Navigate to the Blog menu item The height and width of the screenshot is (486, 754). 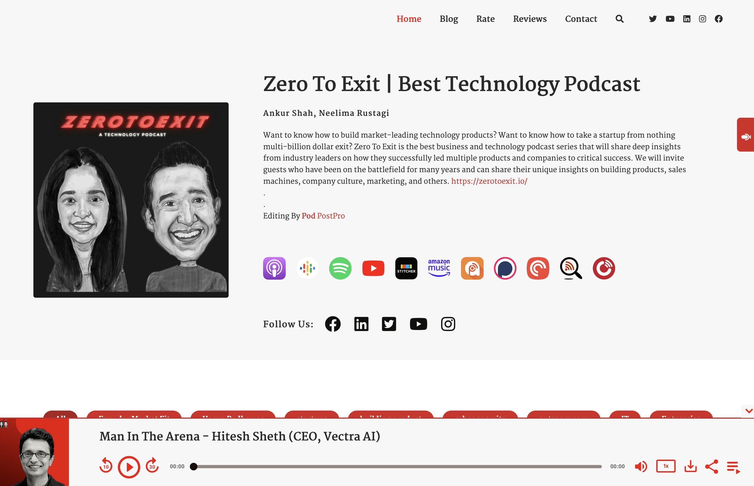pyautogui.click(x=448, y=19)
